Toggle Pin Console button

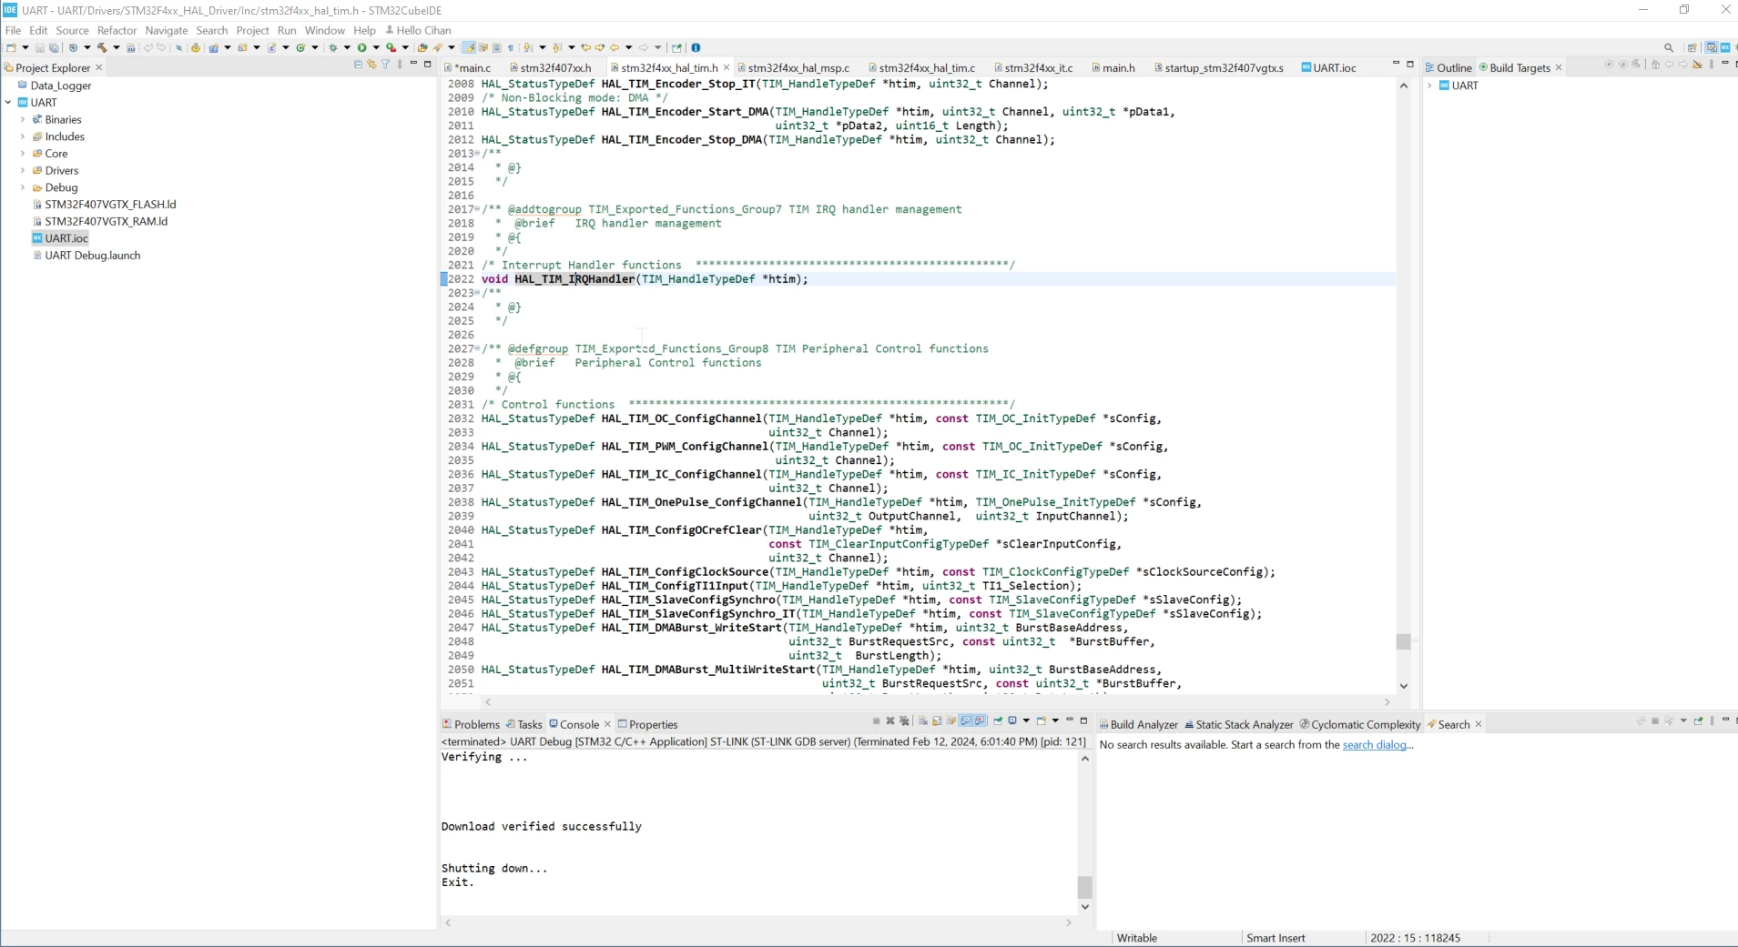pyautogui.click(x=998, y=720)
